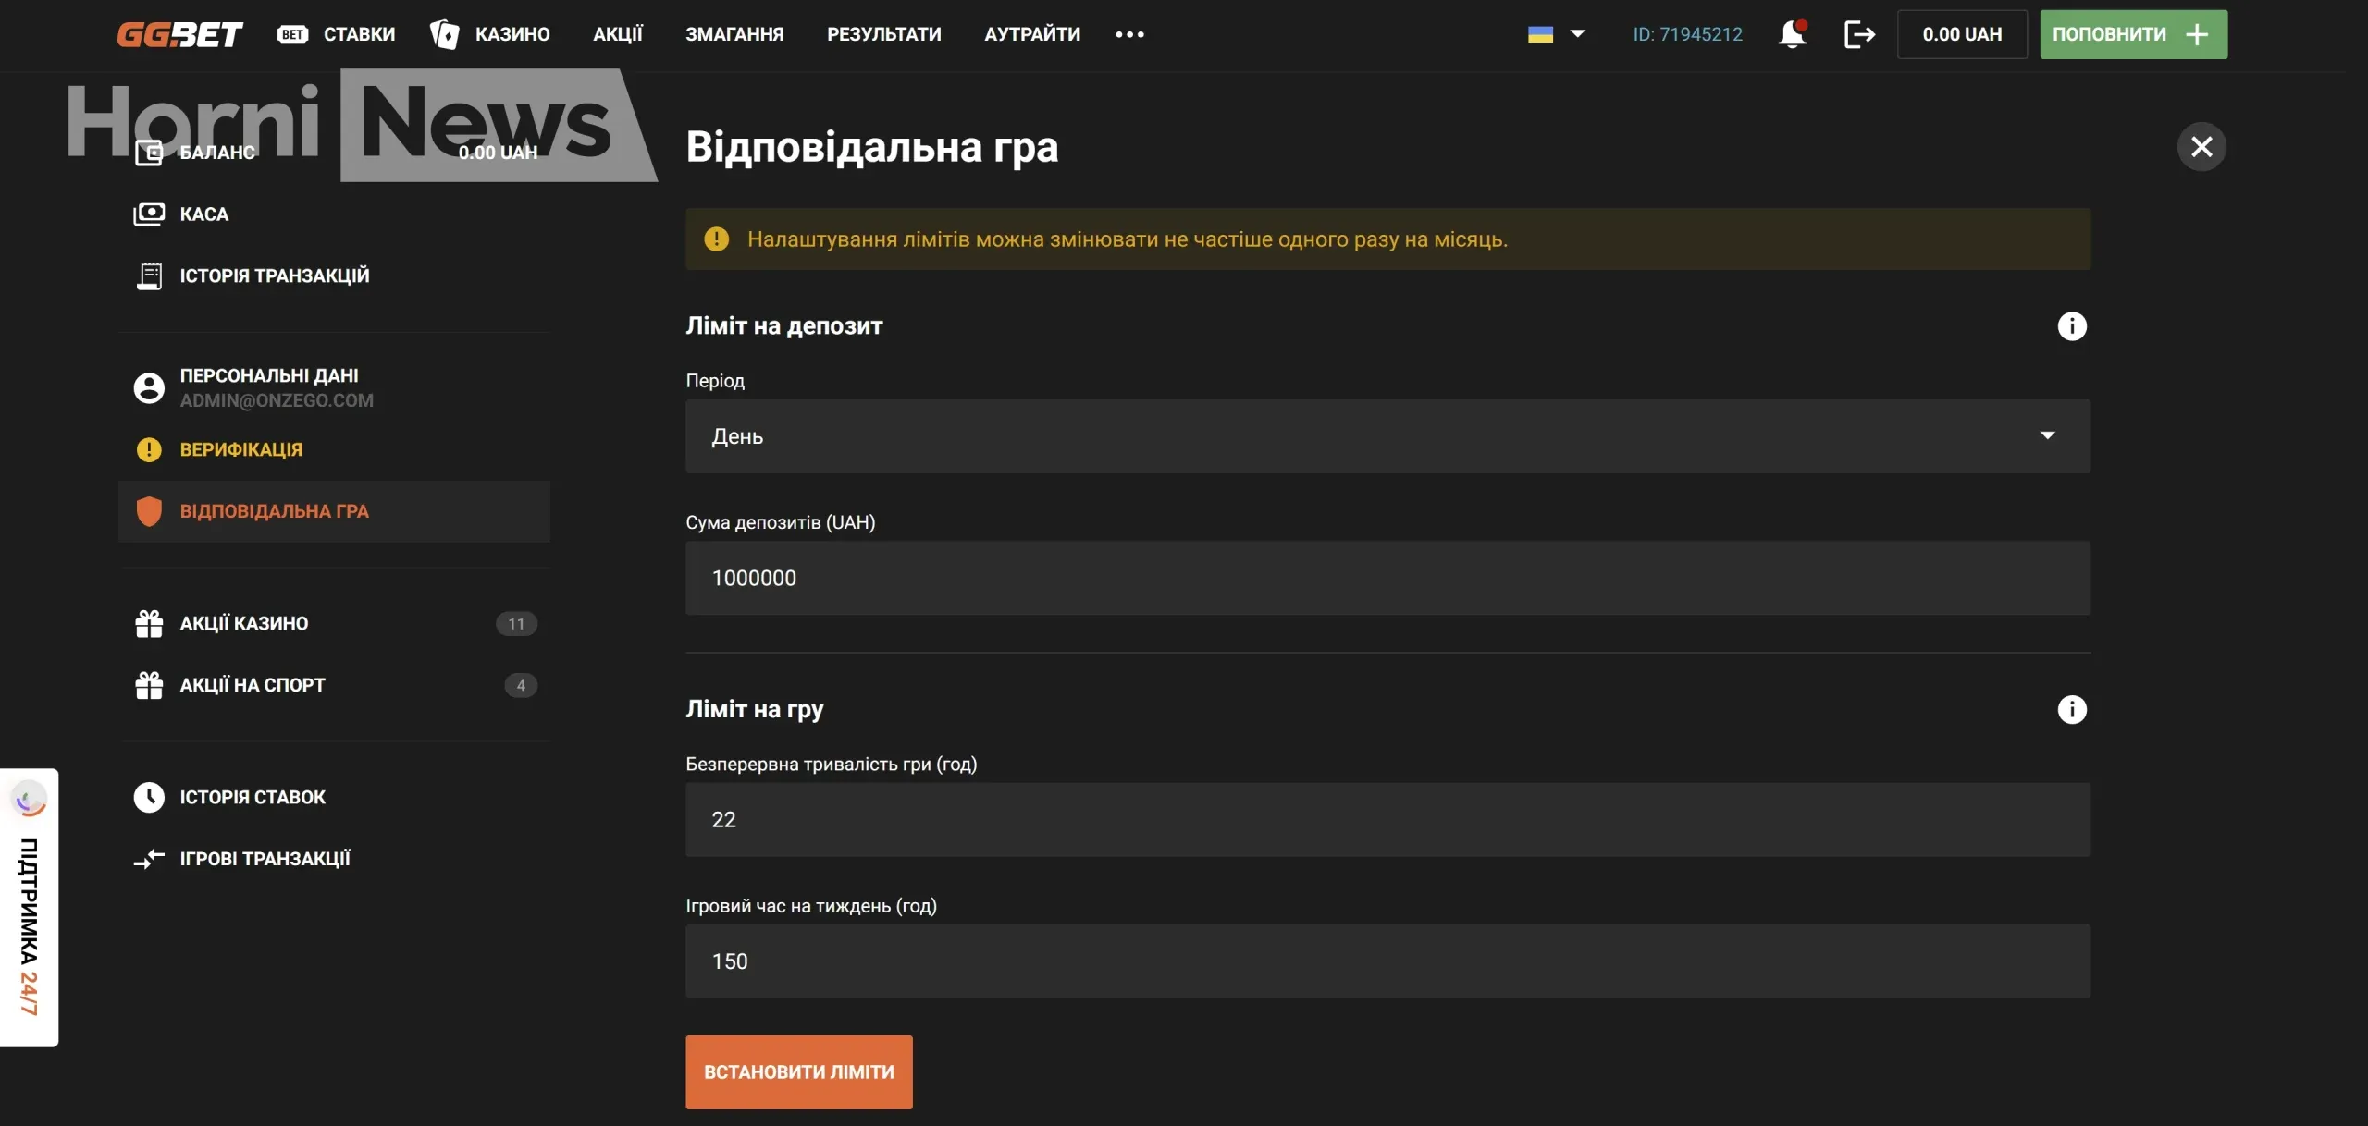The image size is (2368, 1126).
Task: Click the logout arrow icon
Action: click(1858, 34)
